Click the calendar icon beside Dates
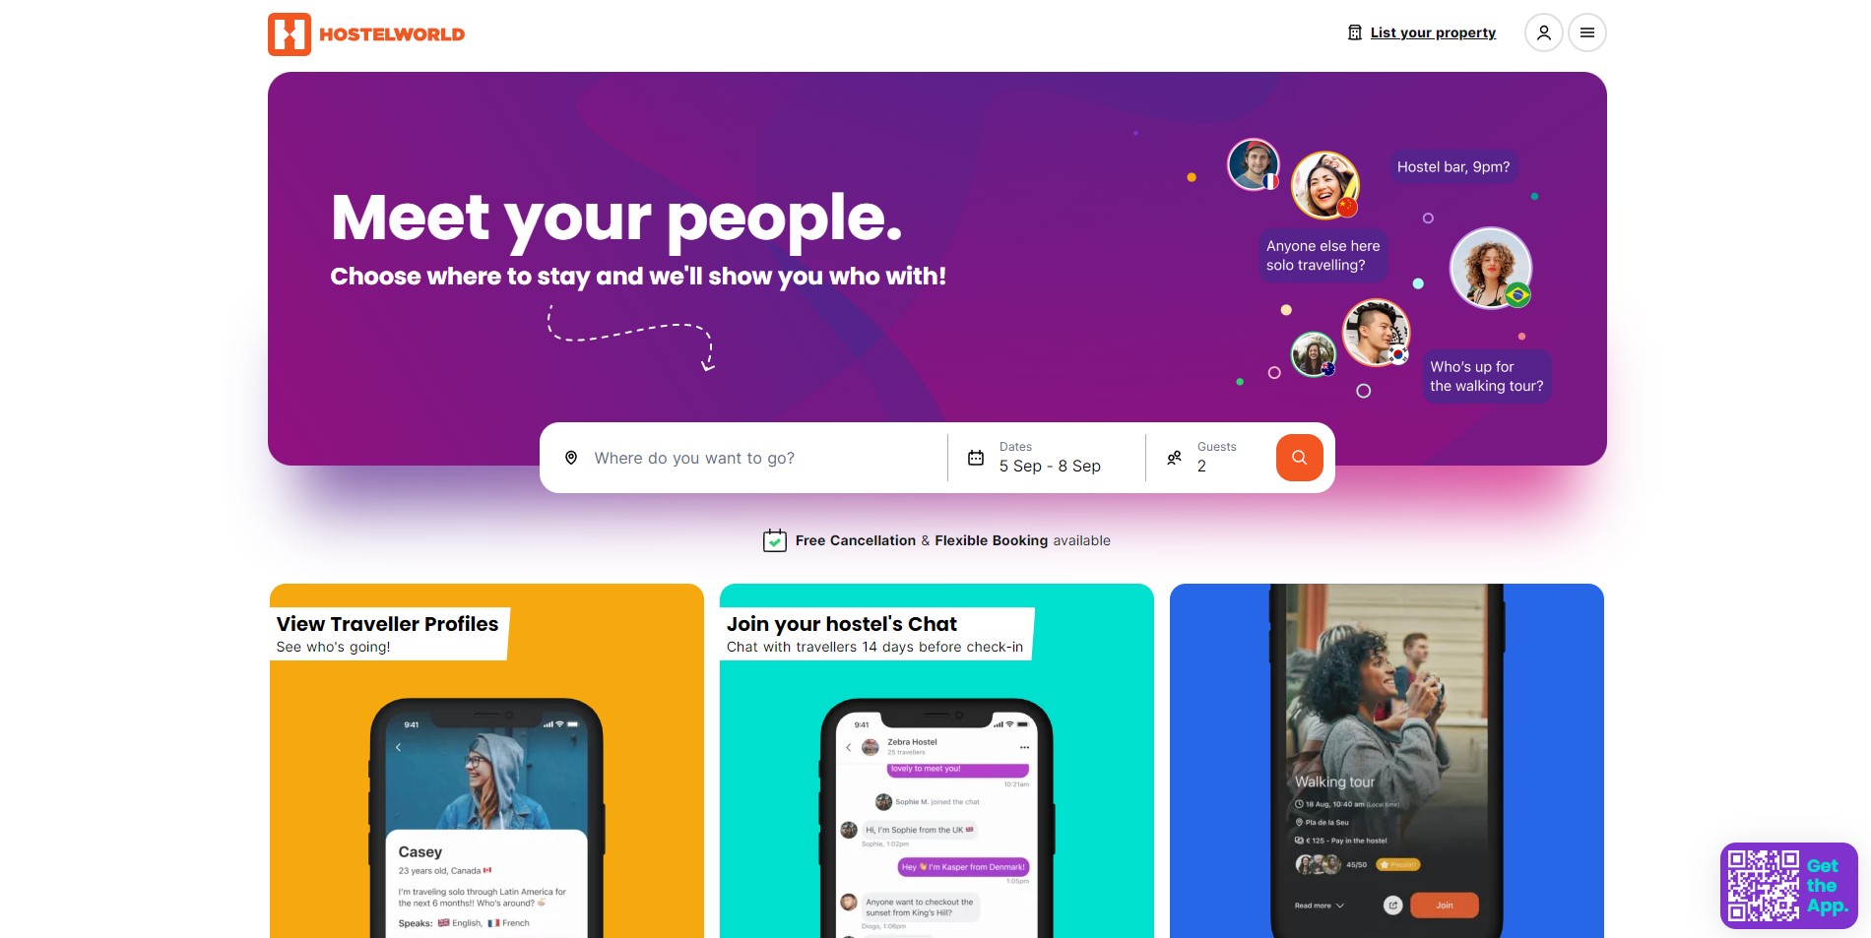 coord(976,458)
